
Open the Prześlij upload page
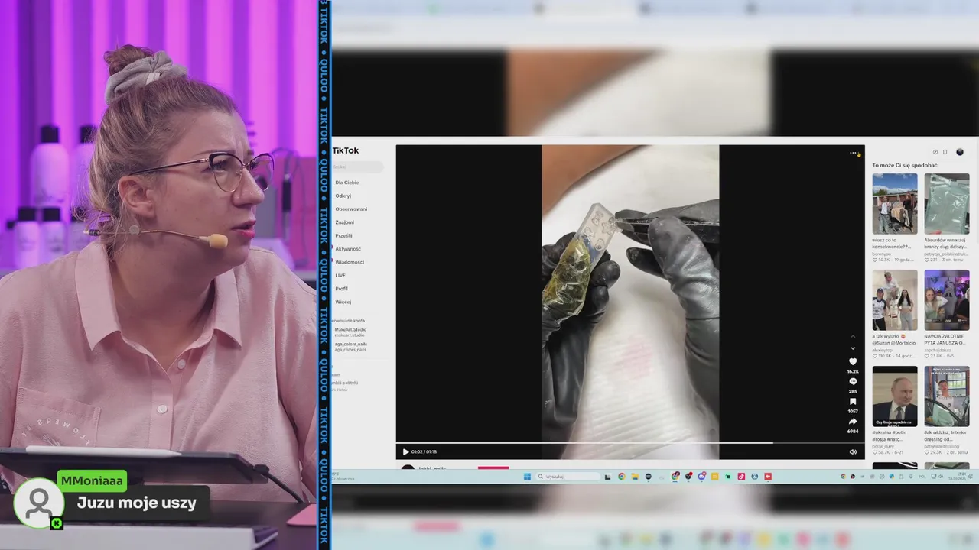(343, 235)
